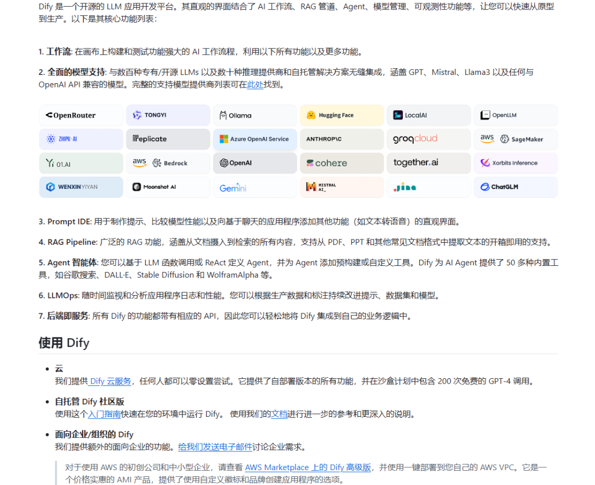Viewport: 595px width, 485px height.
Task: Click the Anthropic provider logo
Action: coord(342,139)
